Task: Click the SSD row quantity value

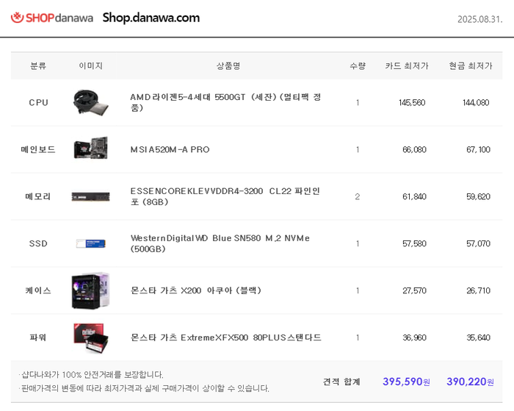Action: tap(358, 243)
